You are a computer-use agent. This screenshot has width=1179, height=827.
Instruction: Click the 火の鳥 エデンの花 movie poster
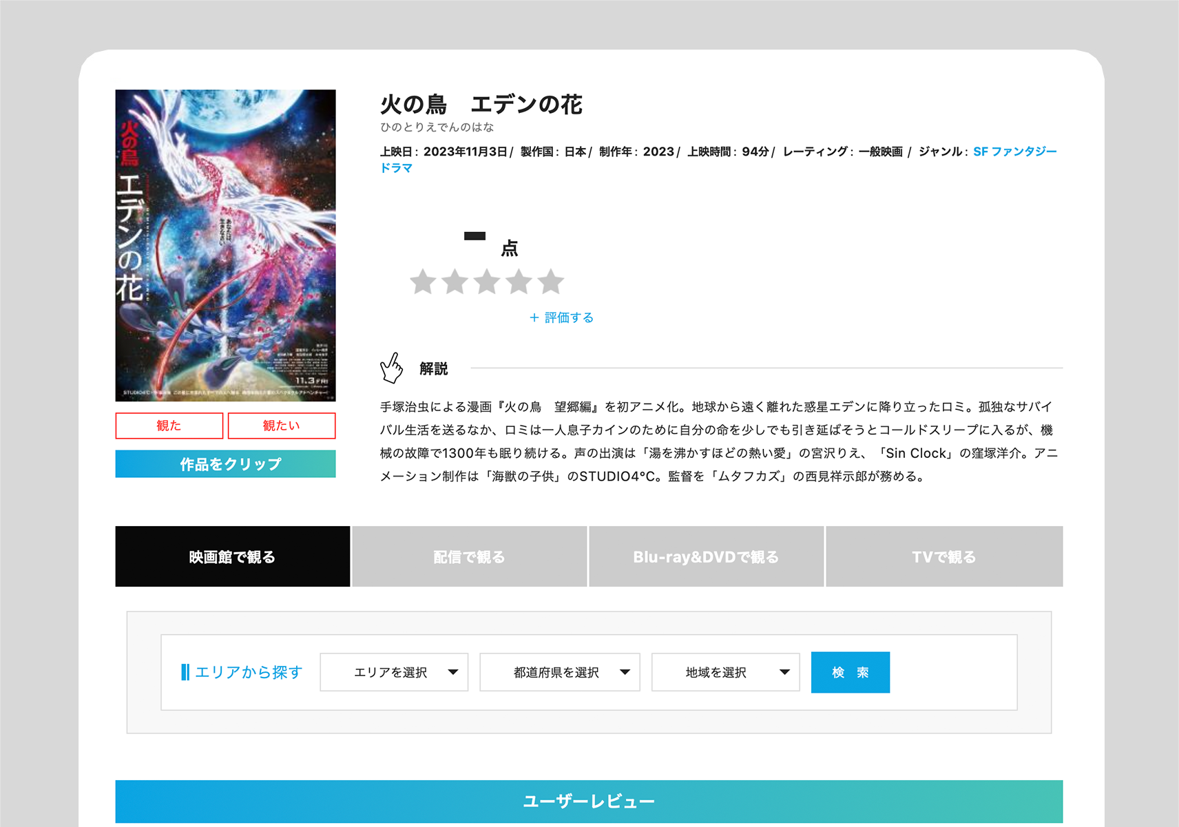coord(226,245)
